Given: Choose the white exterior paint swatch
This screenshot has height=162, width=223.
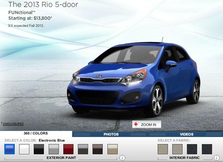Looking at the screenshot, I should [24, 149].
